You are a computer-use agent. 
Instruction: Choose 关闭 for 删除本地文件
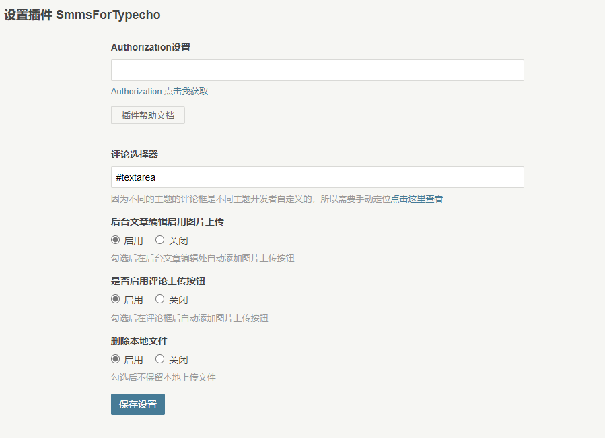click(159, 359)
